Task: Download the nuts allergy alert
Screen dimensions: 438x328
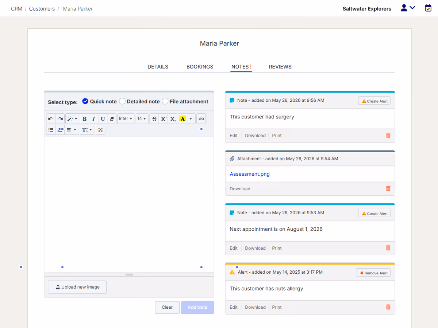Action: click(x=255, y=307)
